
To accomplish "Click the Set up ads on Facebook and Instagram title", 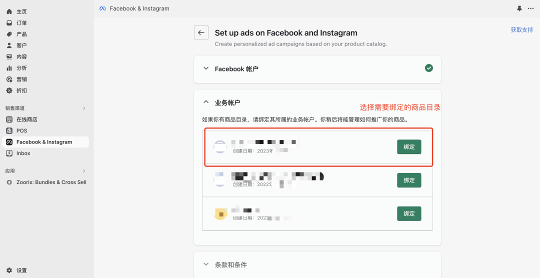I will point(286,33).
